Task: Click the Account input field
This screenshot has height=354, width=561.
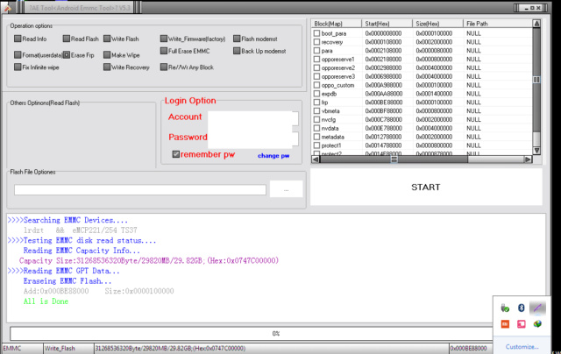Action: 256,118
